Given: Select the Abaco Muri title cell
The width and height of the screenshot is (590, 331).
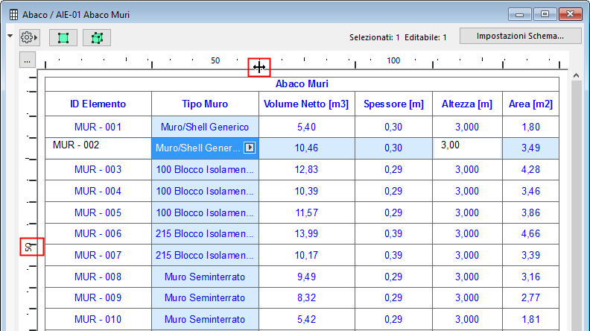Looking at the screenshot, I should click(302, 84).
